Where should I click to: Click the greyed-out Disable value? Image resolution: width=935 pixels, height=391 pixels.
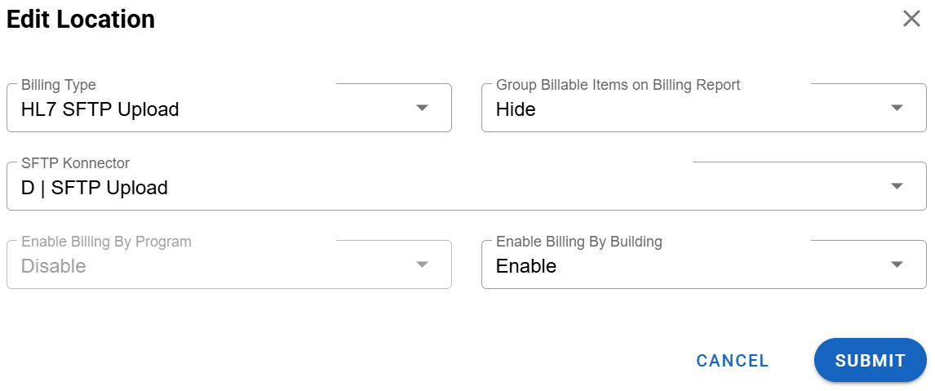pyautogui.click(x=53, y=266)
